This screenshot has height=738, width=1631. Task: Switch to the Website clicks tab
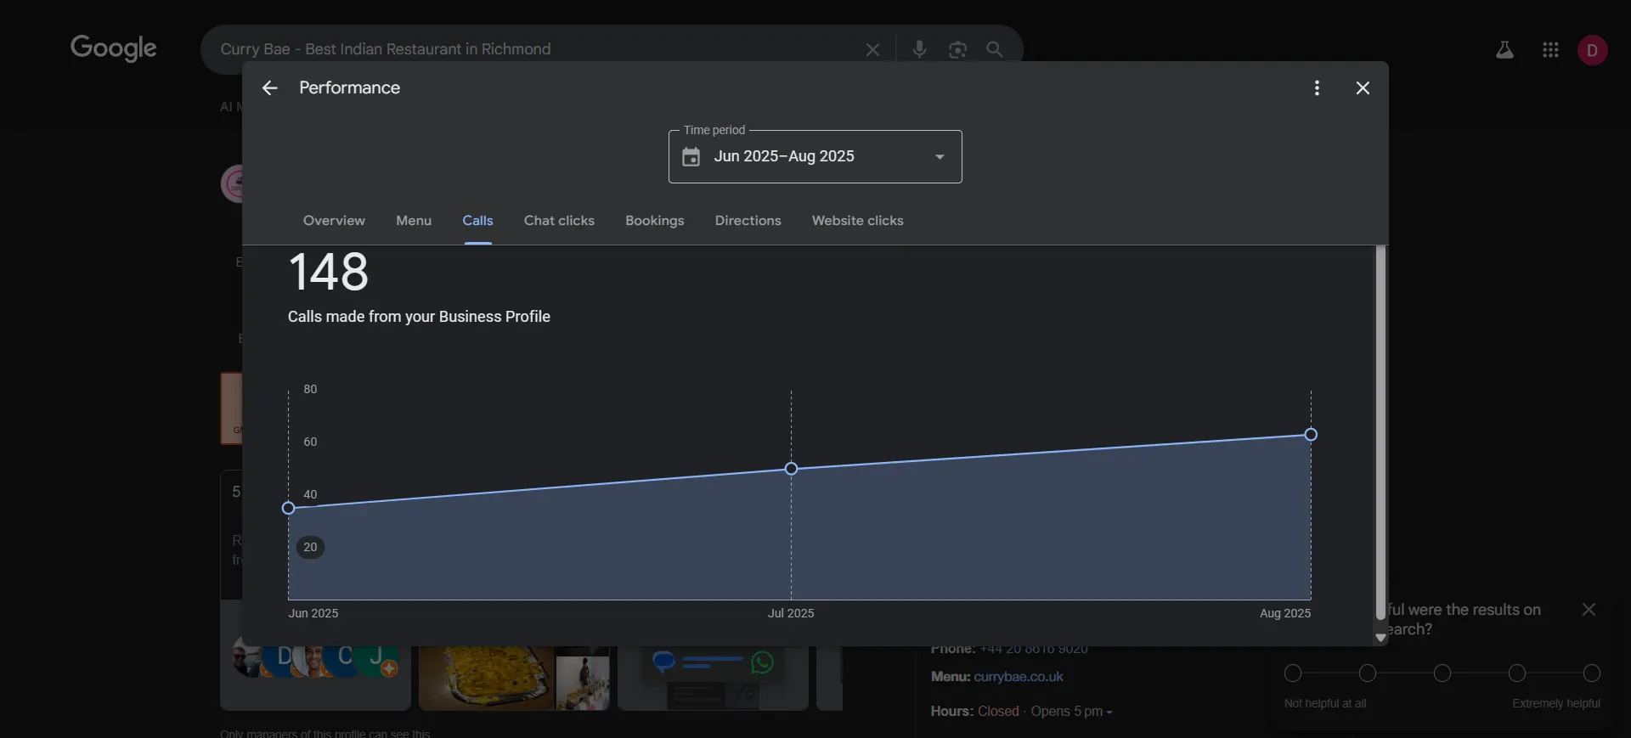pos(857,221)
